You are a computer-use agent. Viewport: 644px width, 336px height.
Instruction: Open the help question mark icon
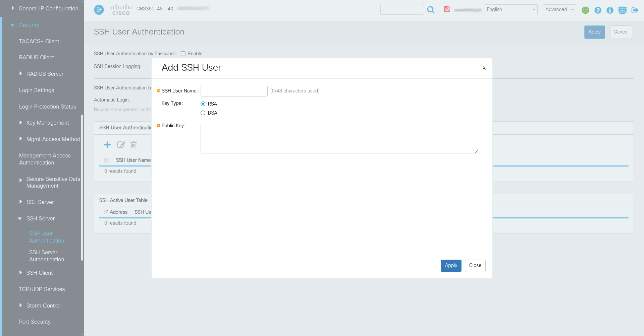[598, 10]
